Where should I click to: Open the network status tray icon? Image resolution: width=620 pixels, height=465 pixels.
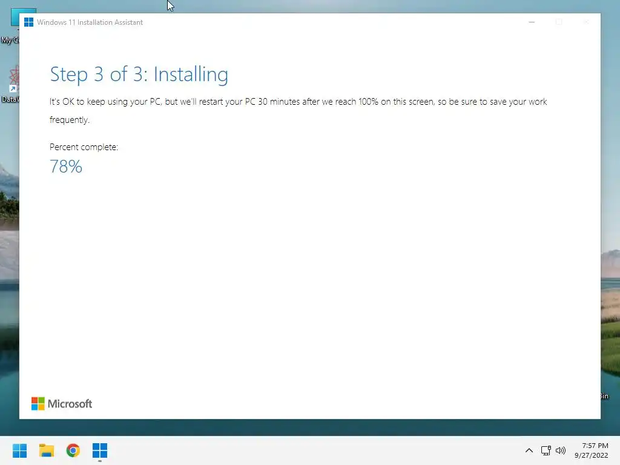tap(546, 450)
